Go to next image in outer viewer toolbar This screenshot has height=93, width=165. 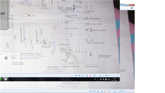[94, 91]
